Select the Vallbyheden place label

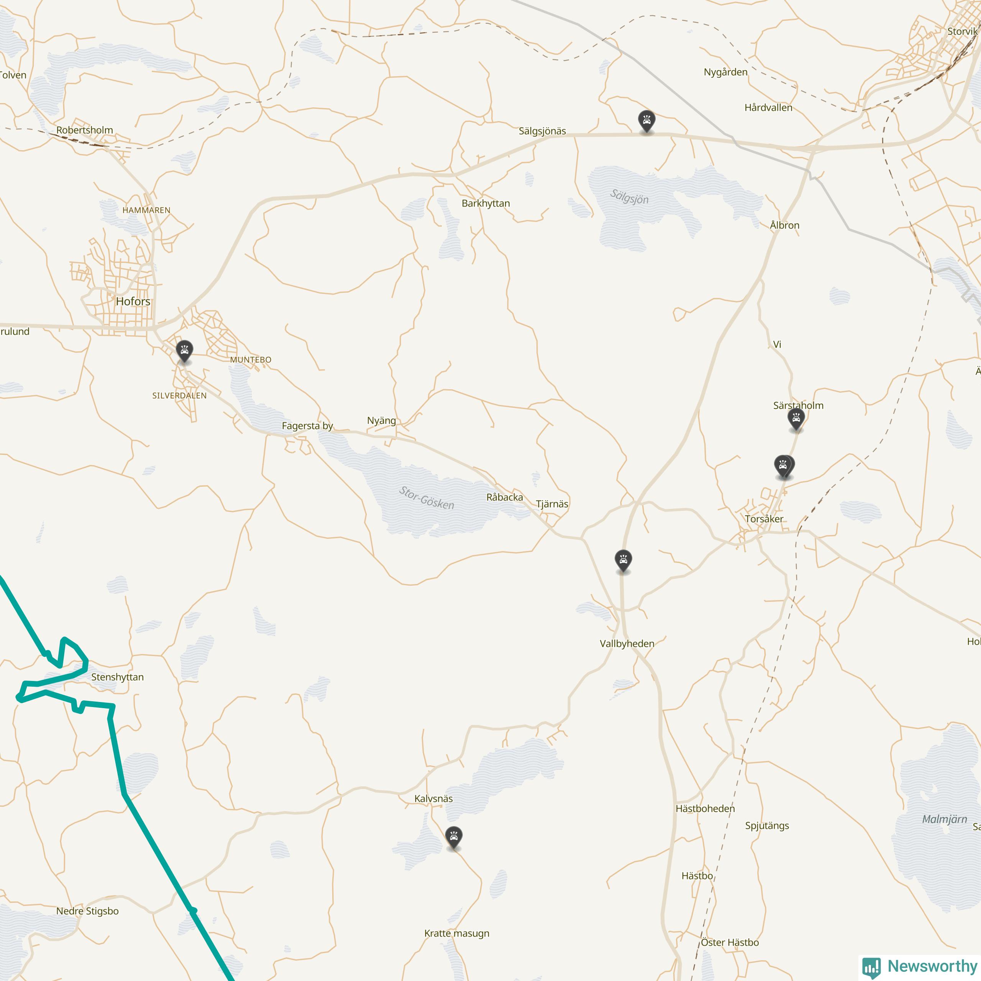click(627, 643)
